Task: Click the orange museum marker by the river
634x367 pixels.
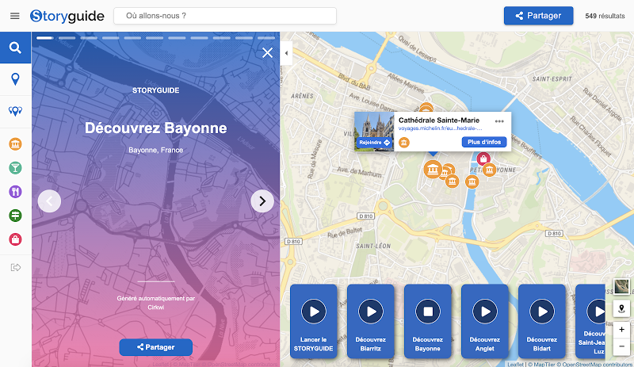Action: (472, 182)
